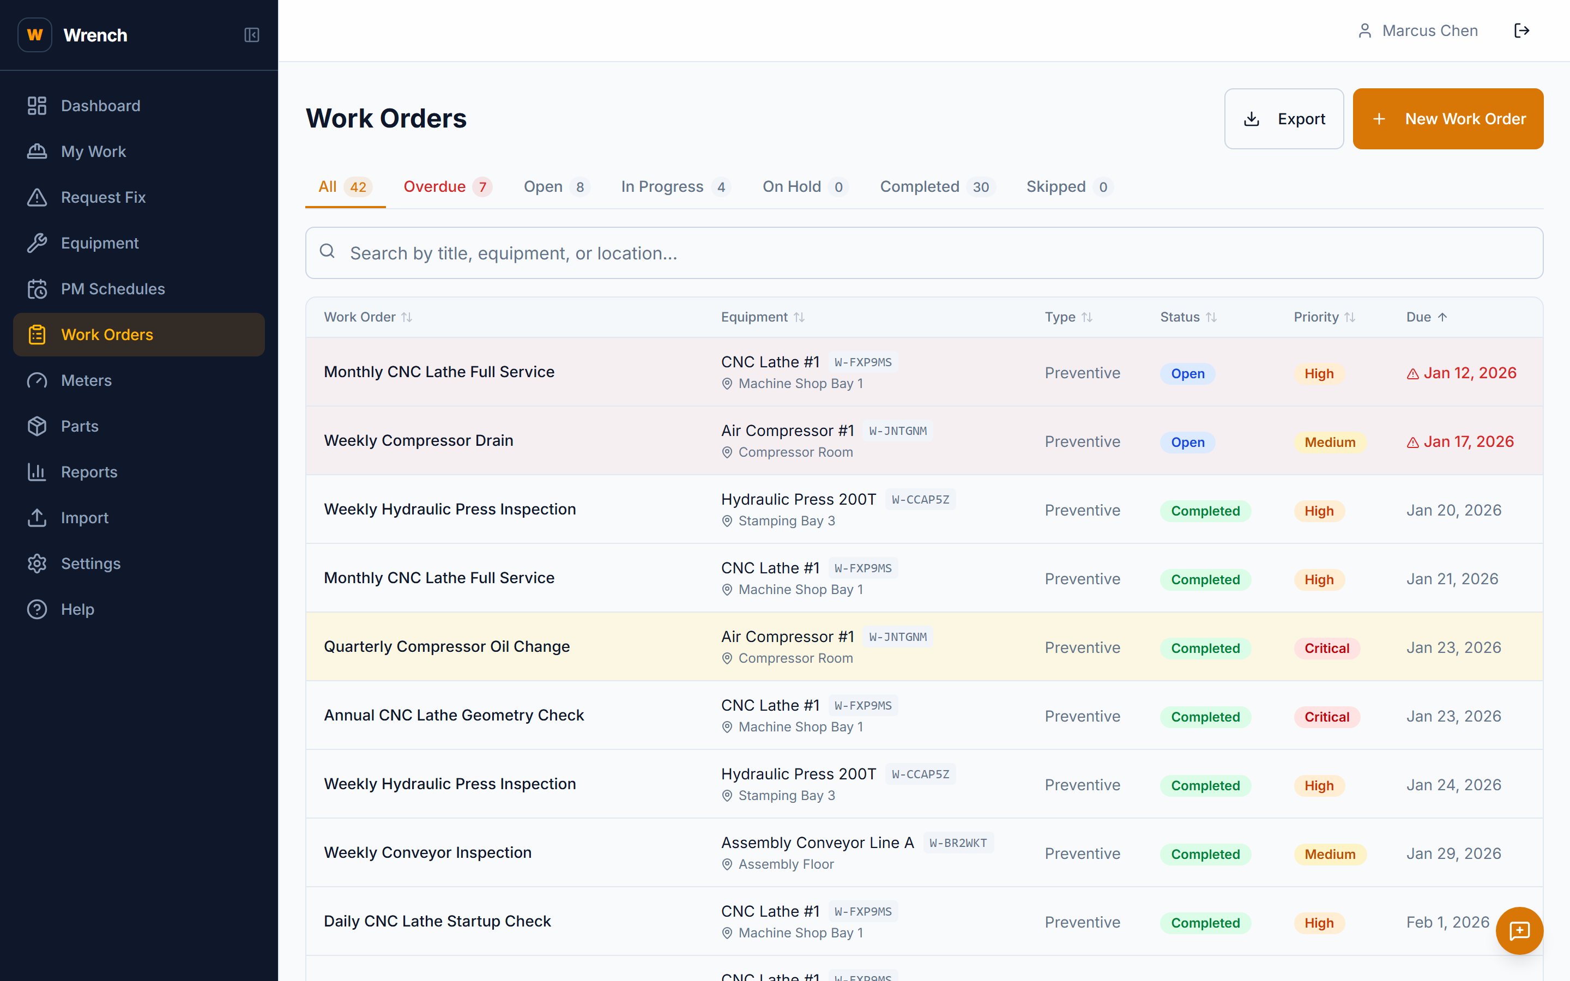Image resolution: width=1570 pixels, height=981 pixels.
Task: Open the Equipment page
Action: pyautogui.click(x=99, y=243)
